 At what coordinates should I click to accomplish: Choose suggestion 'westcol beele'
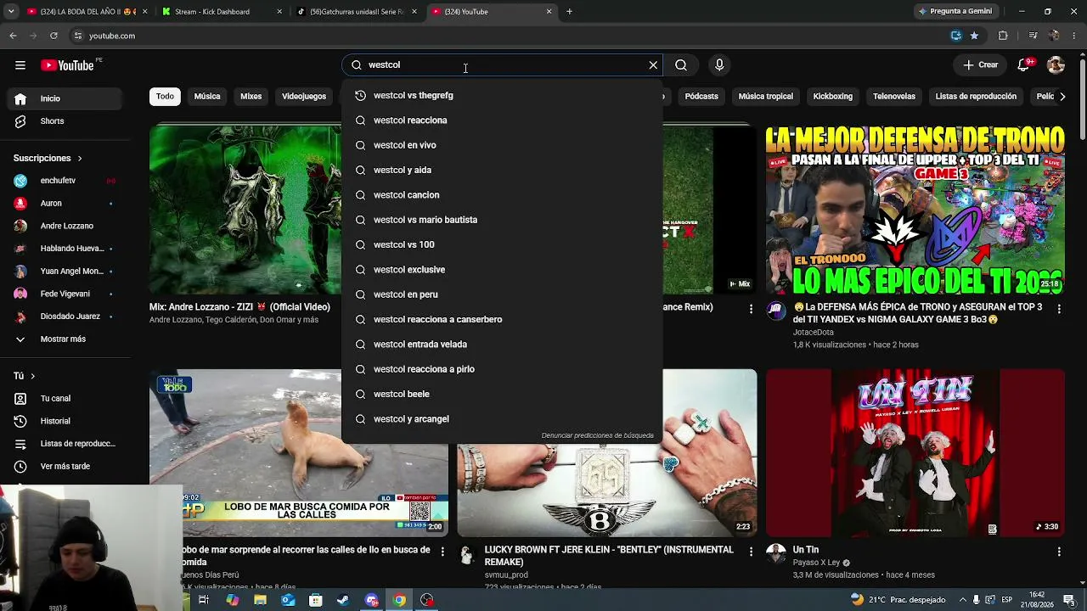click(x=502, y=395)
